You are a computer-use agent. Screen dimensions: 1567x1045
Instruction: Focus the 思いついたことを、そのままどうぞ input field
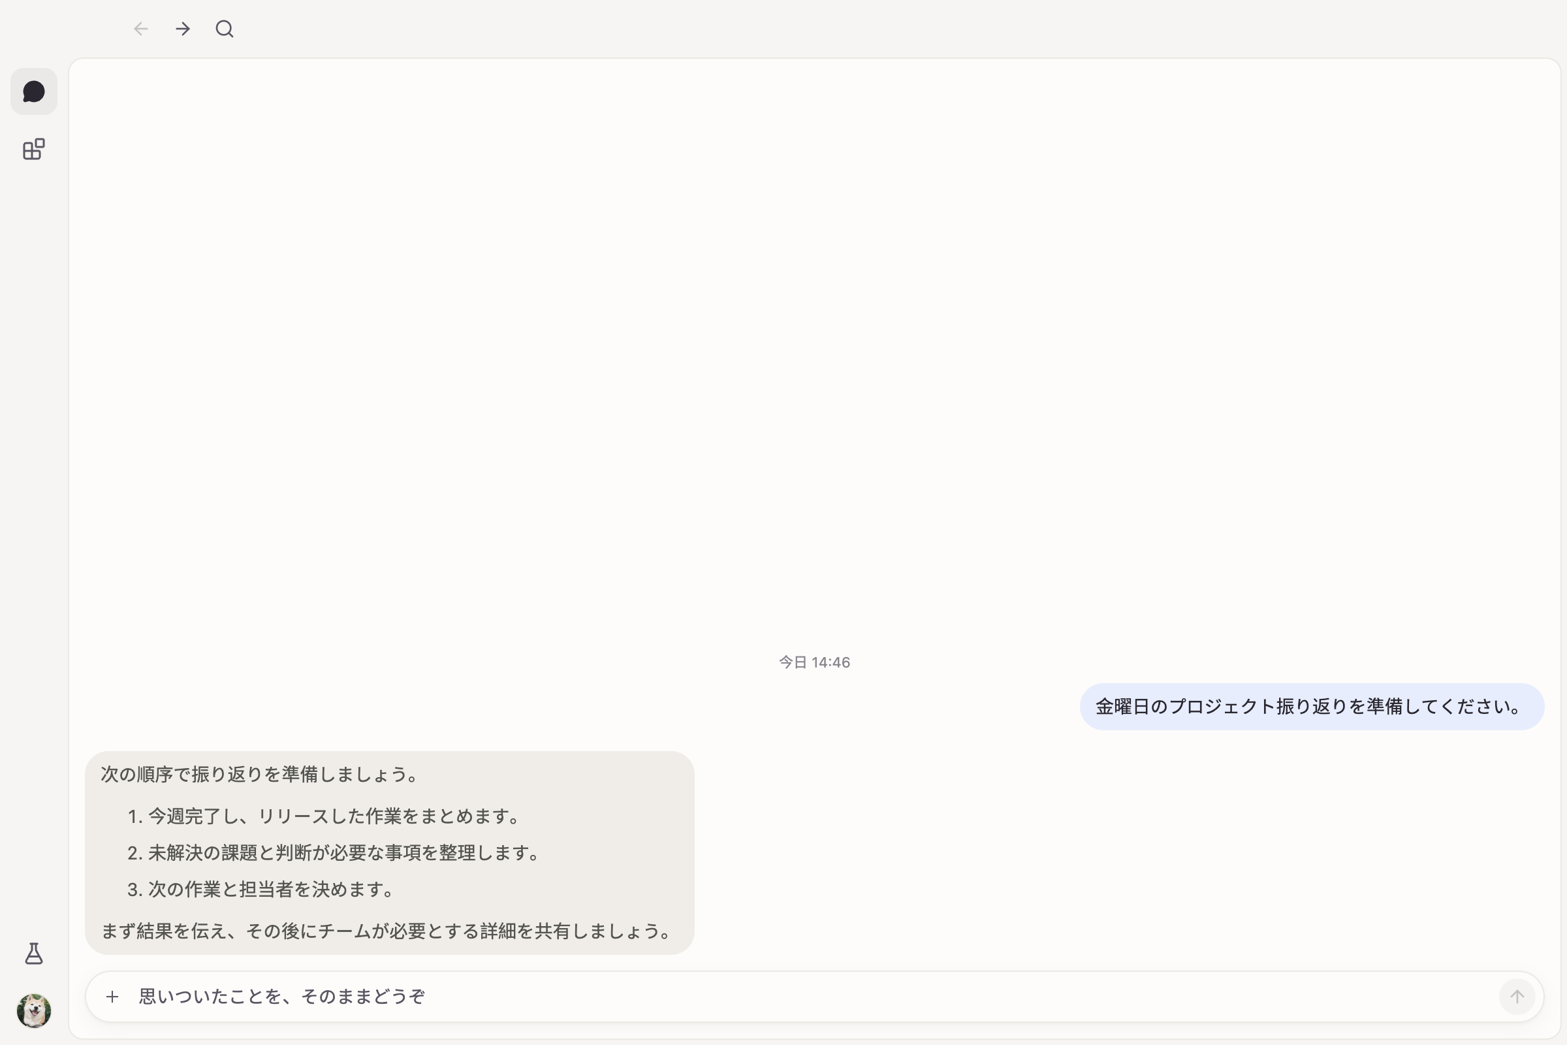click(x=814, y=997)
